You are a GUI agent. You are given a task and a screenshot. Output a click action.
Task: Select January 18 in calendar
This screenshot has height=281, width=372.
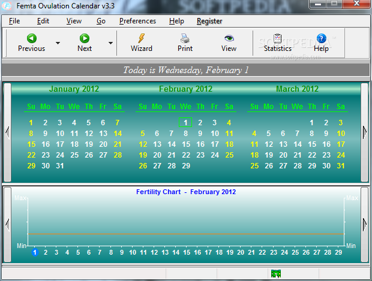pos(74,144)
